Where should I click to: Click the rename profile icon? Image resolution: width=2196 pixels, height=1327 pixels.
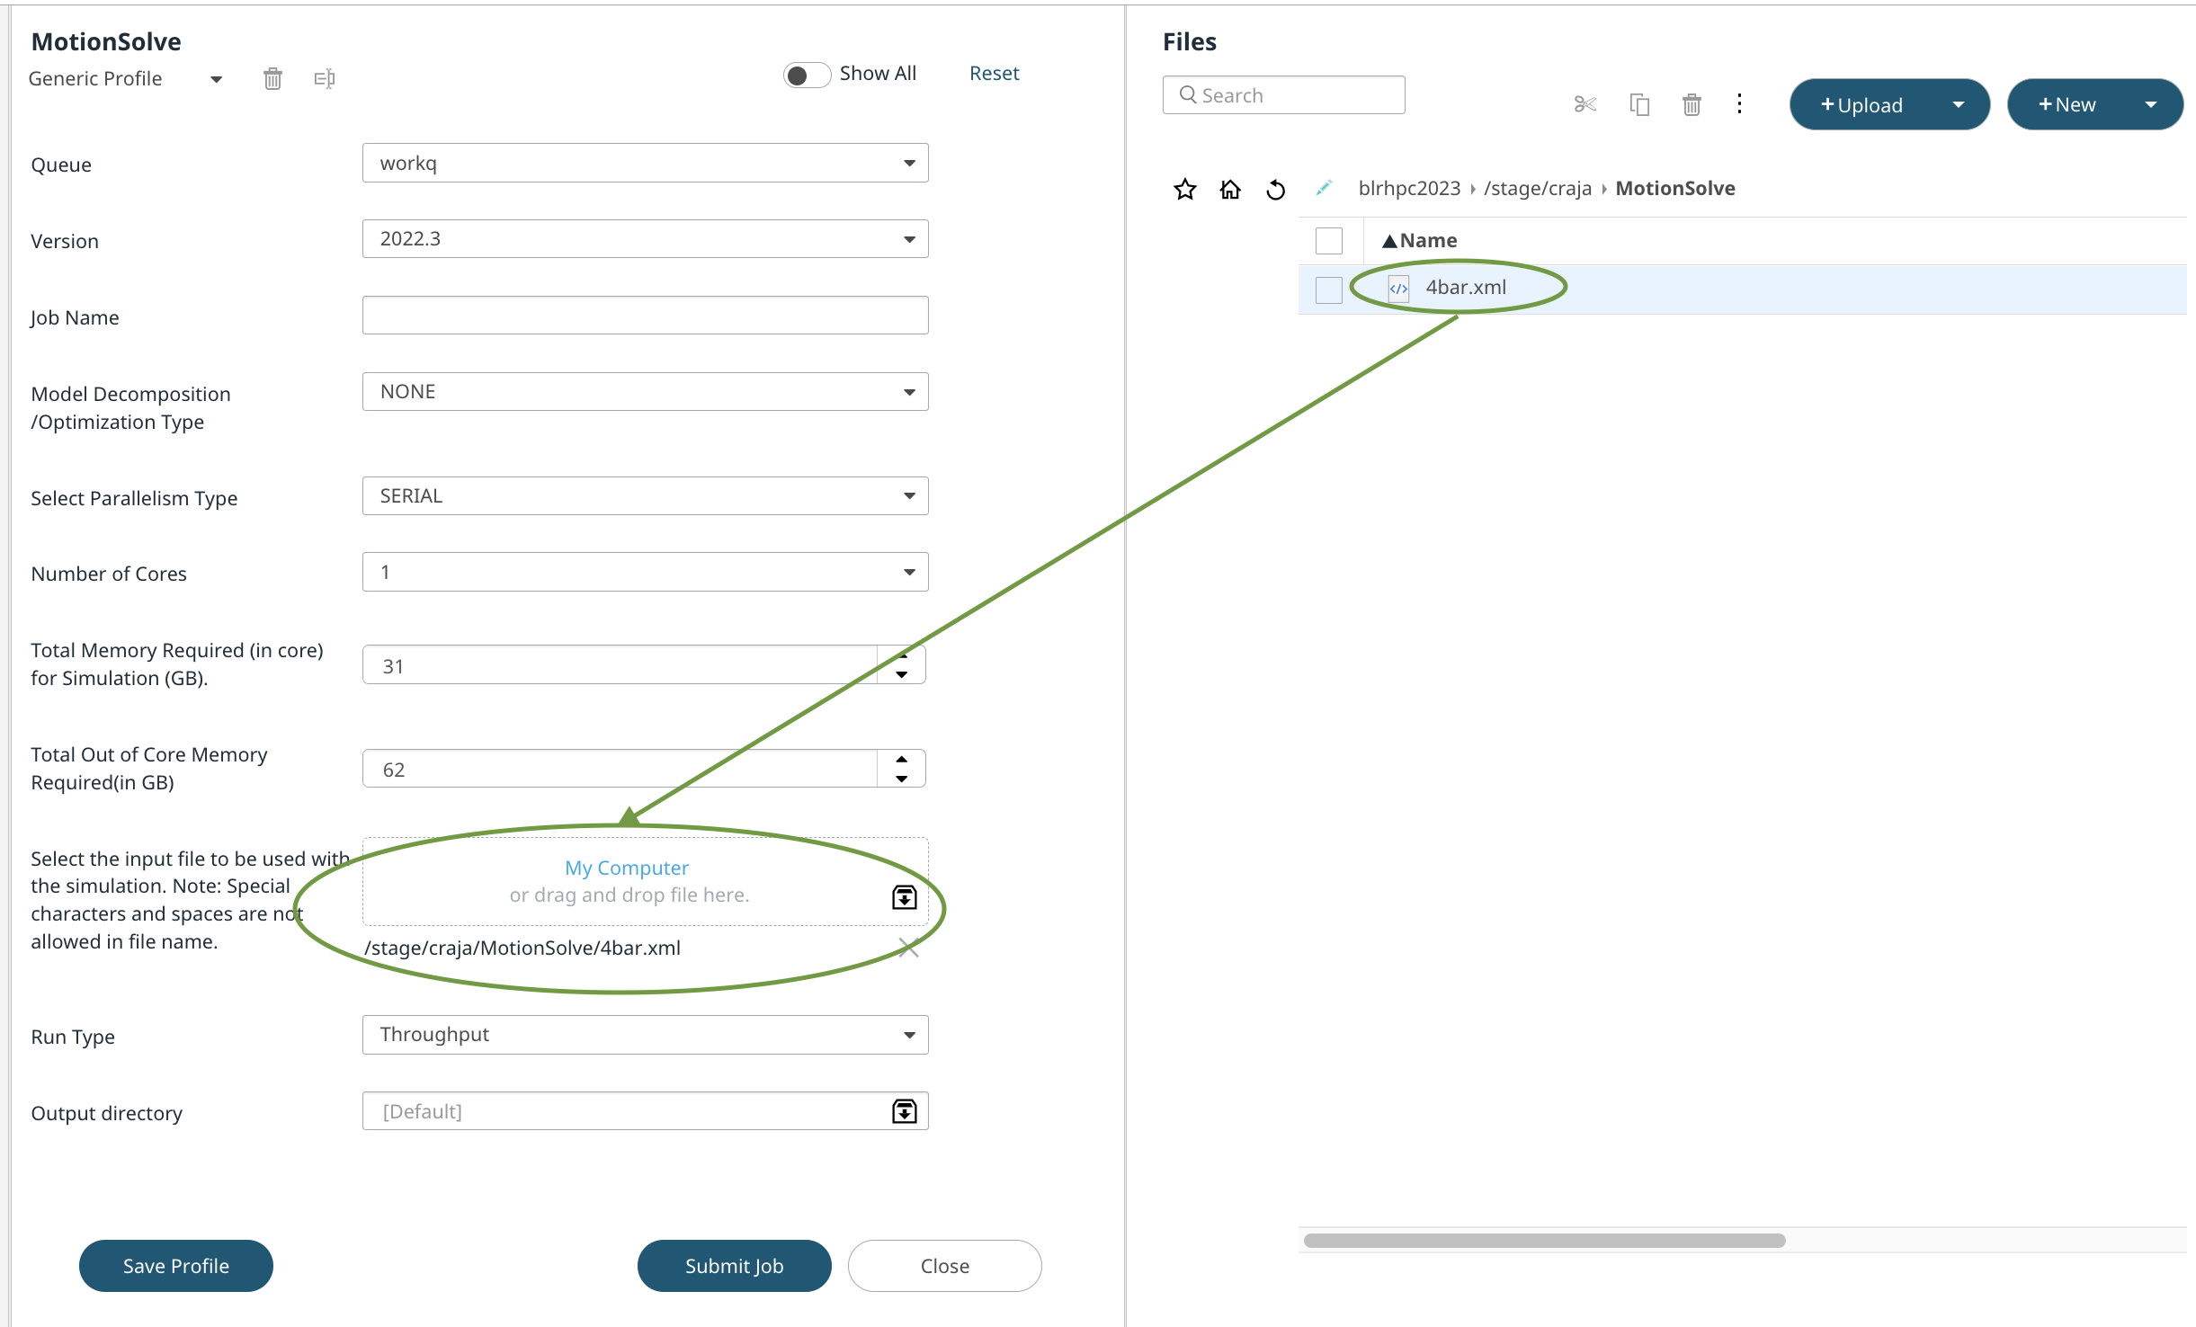pyautogui.click(x=325, y=79)
